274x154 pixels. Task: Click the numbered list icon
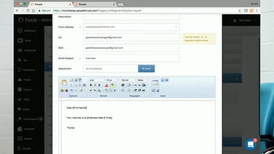(x=123, y=90)
